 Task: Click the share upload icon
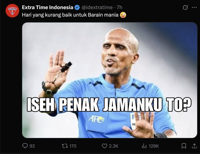point(194,146)
